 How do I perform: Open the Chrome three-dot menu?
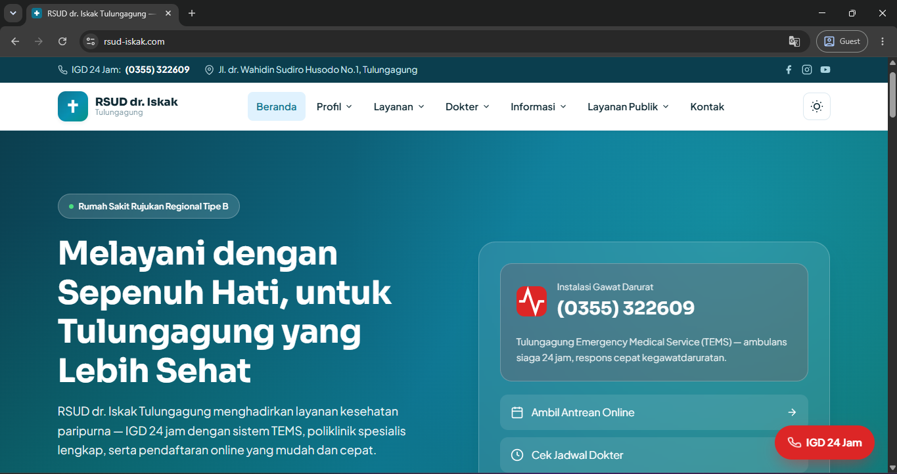(x=883, y=41)
